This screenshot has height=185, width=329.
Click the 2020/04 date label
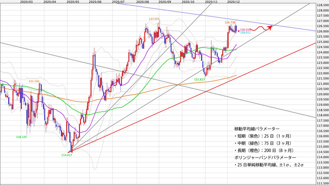(x=49, y=2)
